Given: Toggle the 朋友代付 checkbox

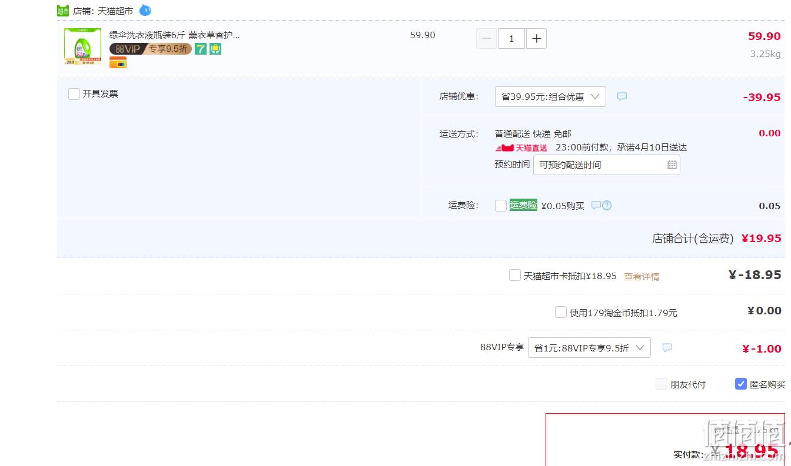Looking at the screenshot, I should click(662, 384).
